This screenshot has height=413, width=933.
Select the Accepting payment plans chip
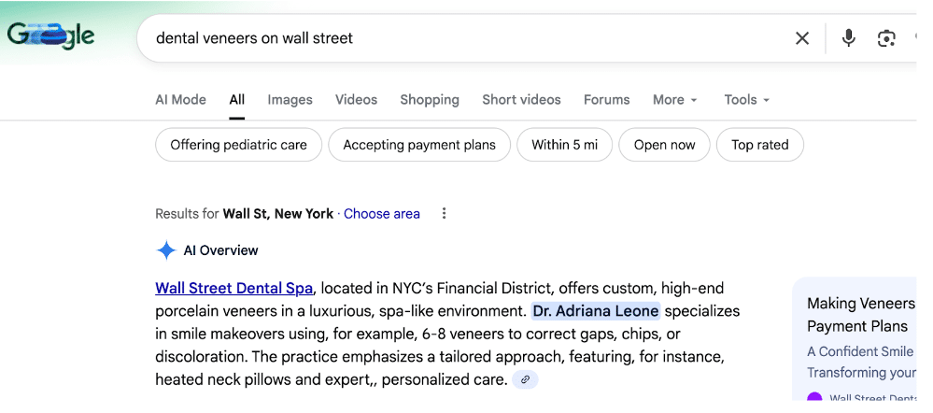click(x=419, y=145)
